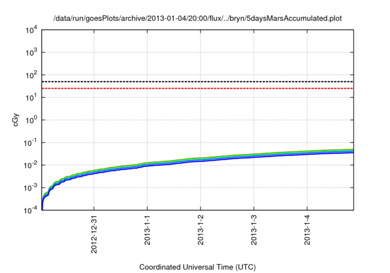Click the 10^2 y-axis tick label

coord(31,75)
